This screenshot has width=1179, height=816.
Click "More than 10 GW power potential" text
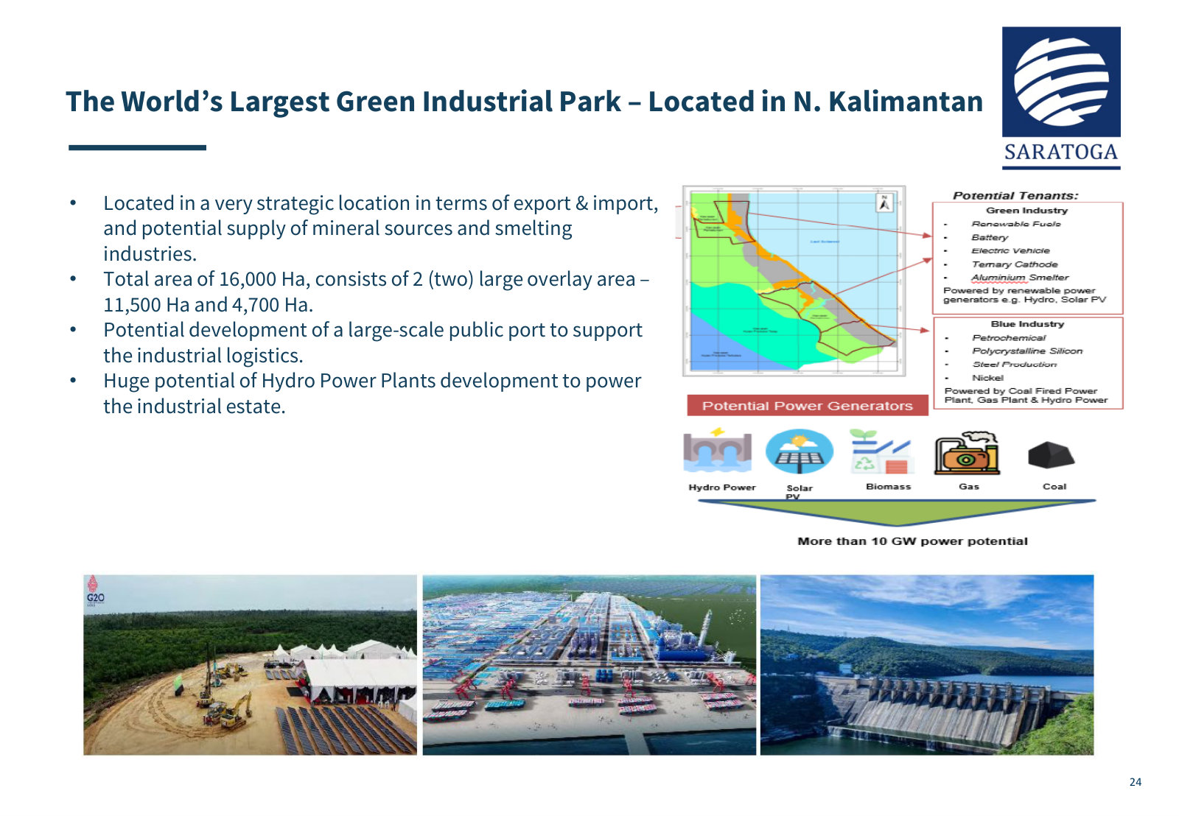pyautogui.click(x=912, y=541)
